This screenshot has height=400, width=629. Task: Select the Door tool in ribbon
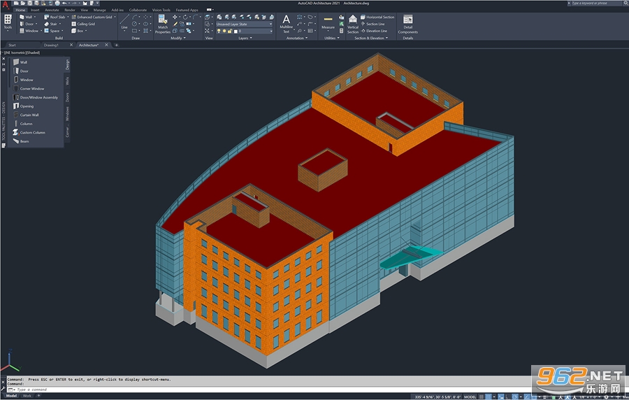pos(27,24)
